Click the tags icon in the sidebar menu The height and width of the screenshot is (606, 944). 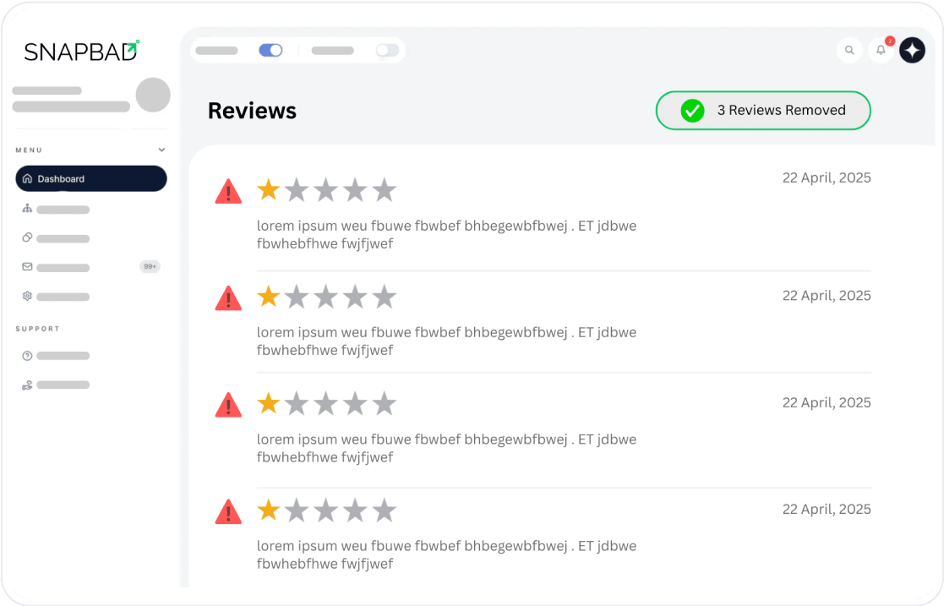click(26, 237)
